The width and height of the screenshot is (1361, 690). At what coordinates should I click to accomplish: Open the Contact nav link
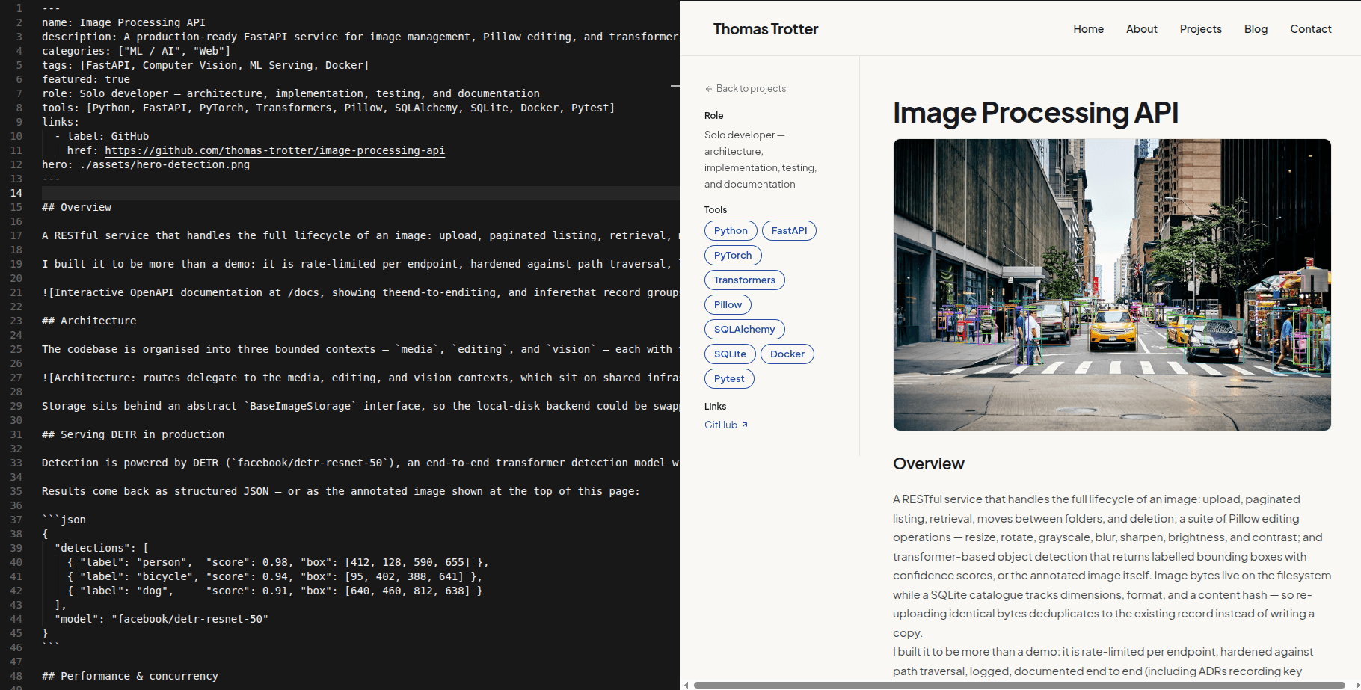1310,29
